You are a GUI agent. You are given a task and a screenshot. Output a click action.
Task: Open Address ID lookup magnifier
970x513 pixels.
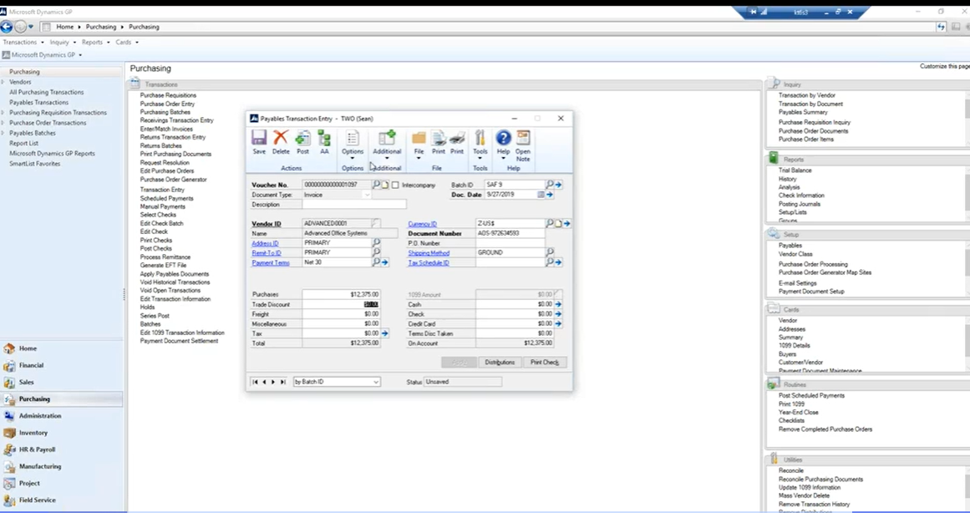tap(376, 243)
